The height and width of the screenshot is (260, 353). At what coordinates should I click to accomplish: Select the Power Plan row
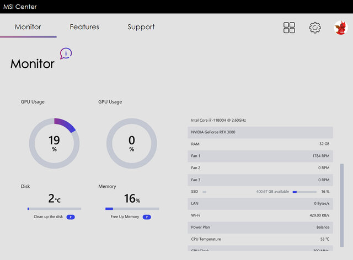260,227
